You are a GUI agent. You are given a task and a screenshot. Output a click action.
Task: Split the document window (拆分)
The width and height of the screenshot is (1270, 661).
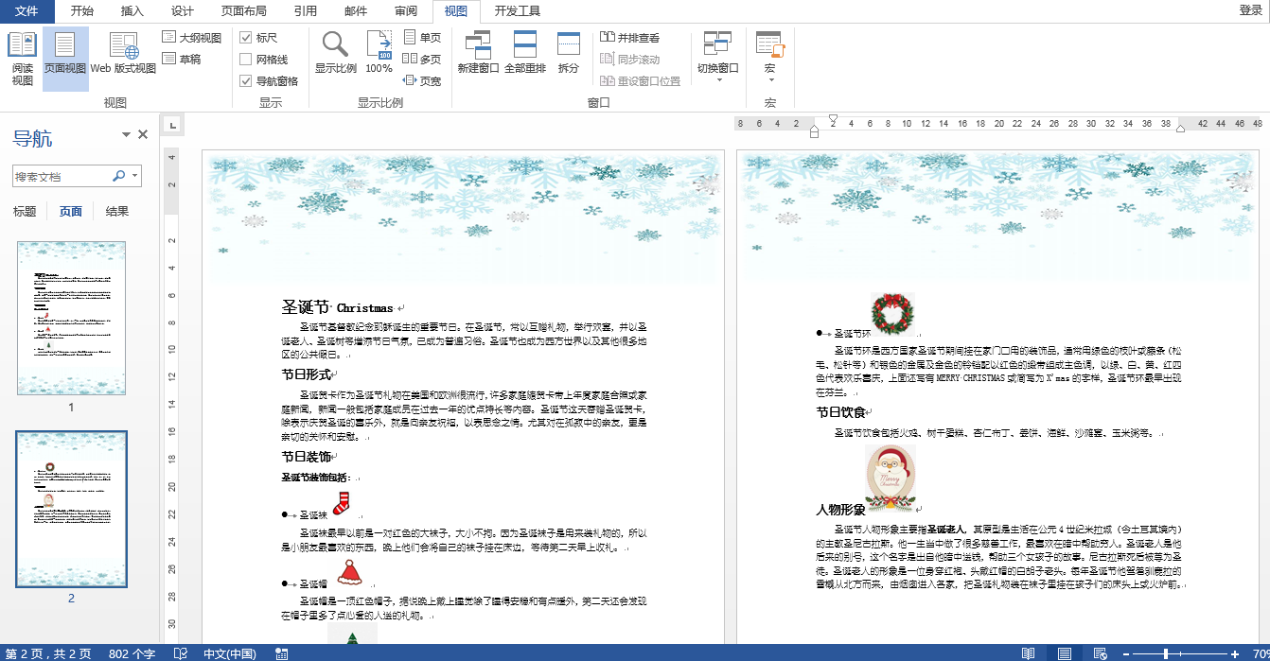click(569, 53)
